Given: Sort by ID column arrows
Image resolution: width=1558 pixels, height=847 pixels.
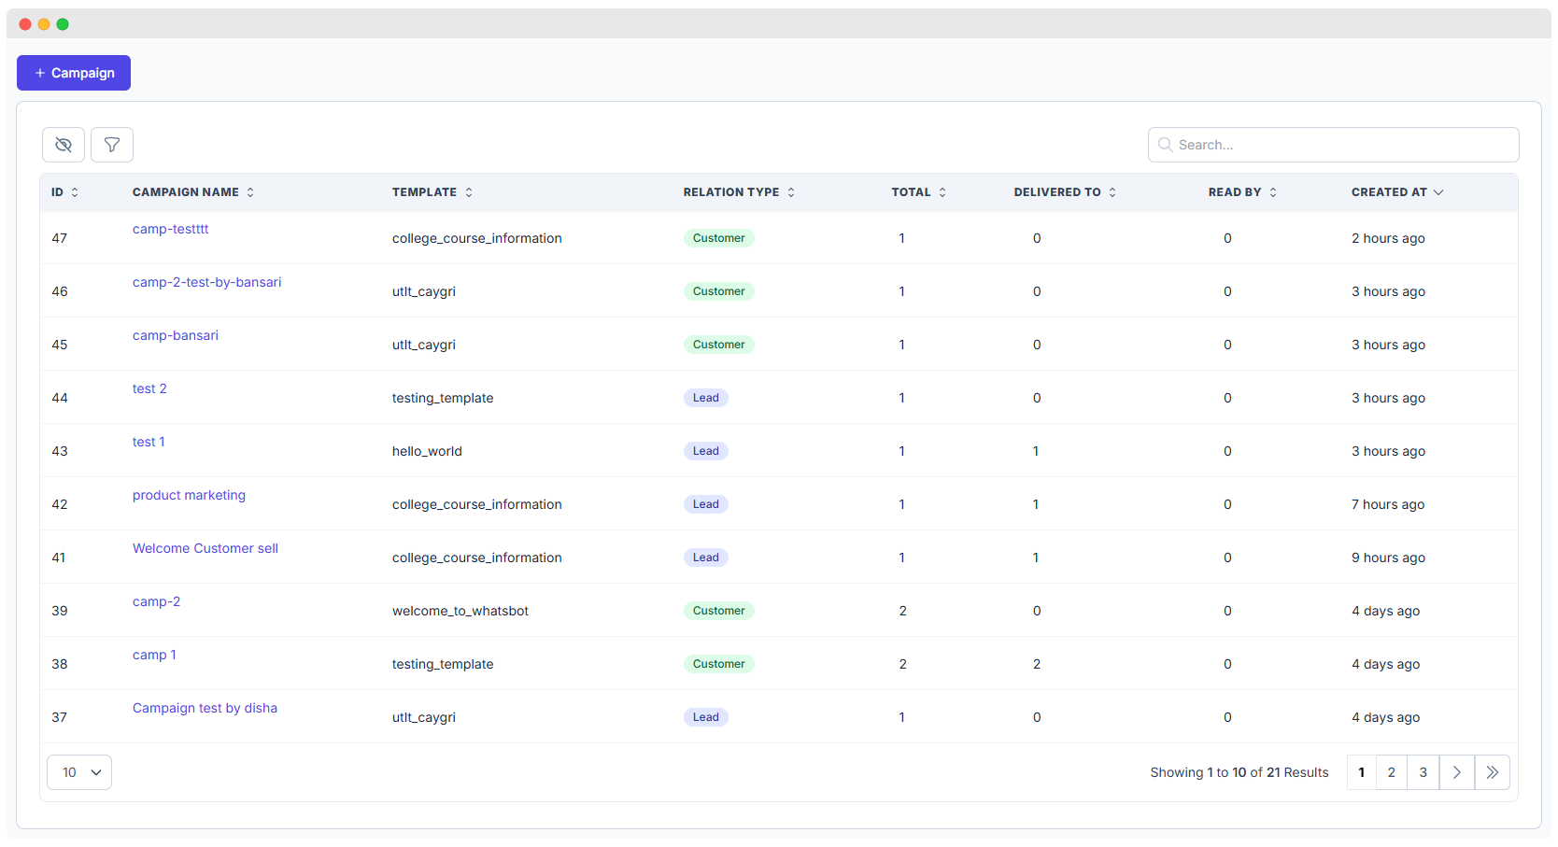Looking at the screenshot, I should 75,192.
